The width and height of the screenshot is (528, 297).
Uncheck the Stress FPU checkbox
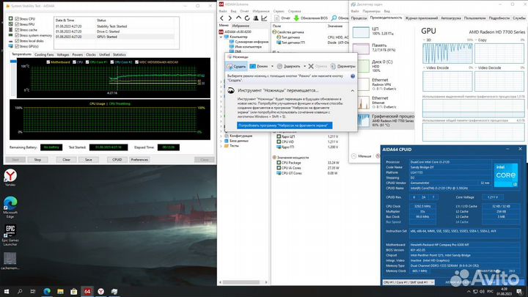tap(17, 24)
